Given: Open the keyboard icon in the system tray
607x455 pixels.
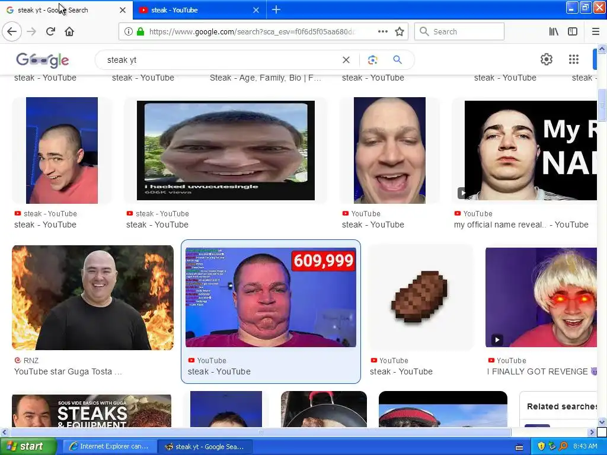Looking at the screenshot, I should tap(519, 447).
